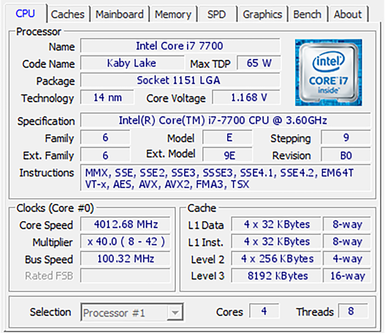Click the Level 2 '4-way' associativity value

(x=347, y=259)
